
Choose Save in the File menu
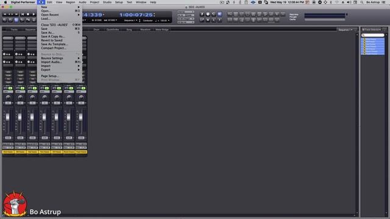[x=60, y=29]
